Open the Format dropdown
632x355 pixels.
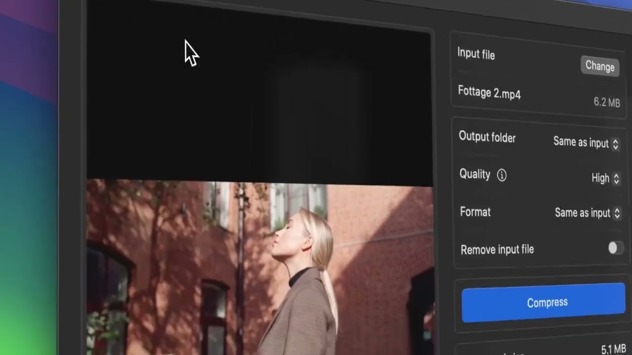pyautogui.click(x=587, y=213)
